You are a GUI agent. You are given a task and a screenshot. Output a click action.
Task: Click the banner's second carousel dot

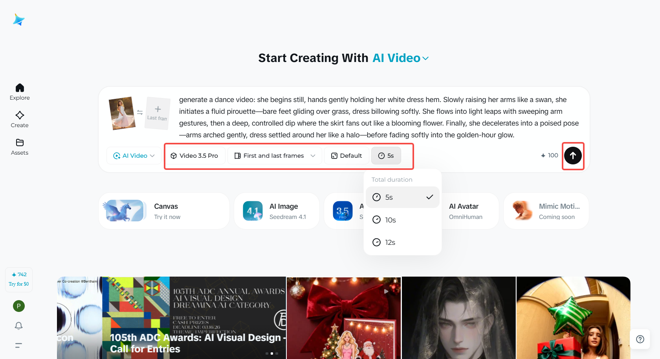(x=272, y=354)
